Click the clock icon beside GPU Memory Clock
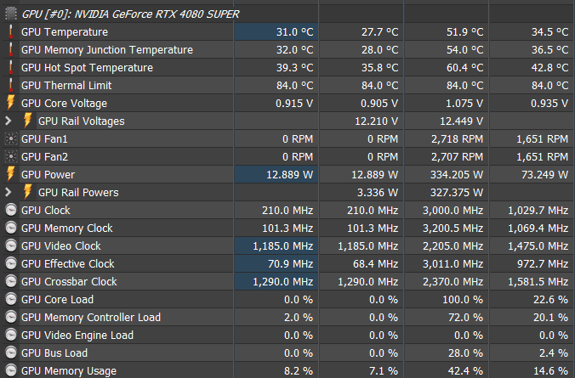The image size is (575, 378). pos(11,228)
